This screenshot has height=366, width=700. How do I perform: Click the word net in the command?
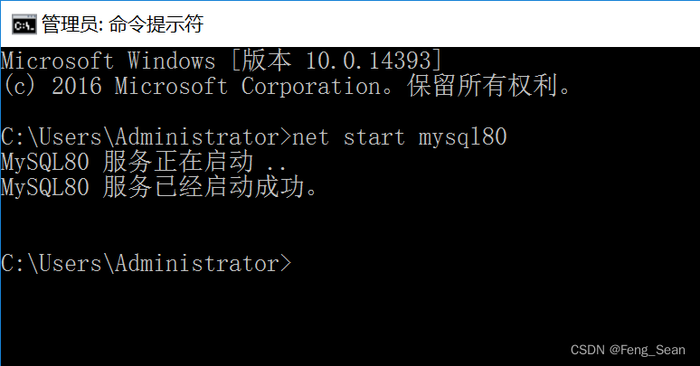coord(311,137)
